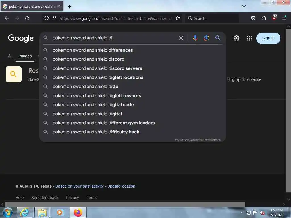Close the pokemon sword and shield tab
This screenshot has height=218, width=291.
[x=59, y=6]
